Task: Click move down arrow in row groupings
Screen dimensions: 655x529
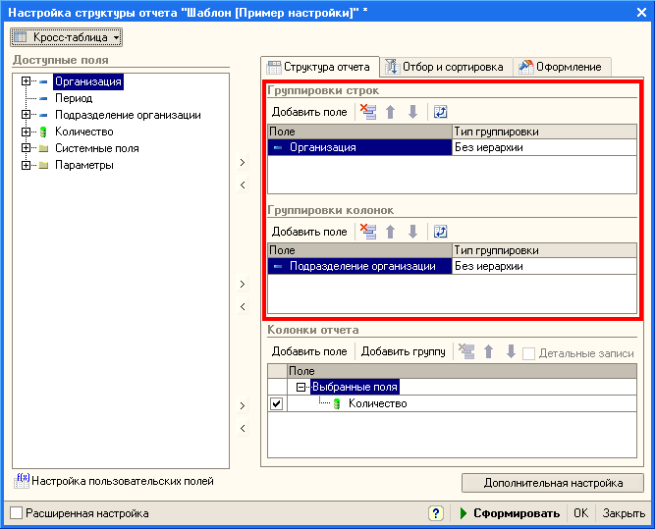Action: click(412, 112)
